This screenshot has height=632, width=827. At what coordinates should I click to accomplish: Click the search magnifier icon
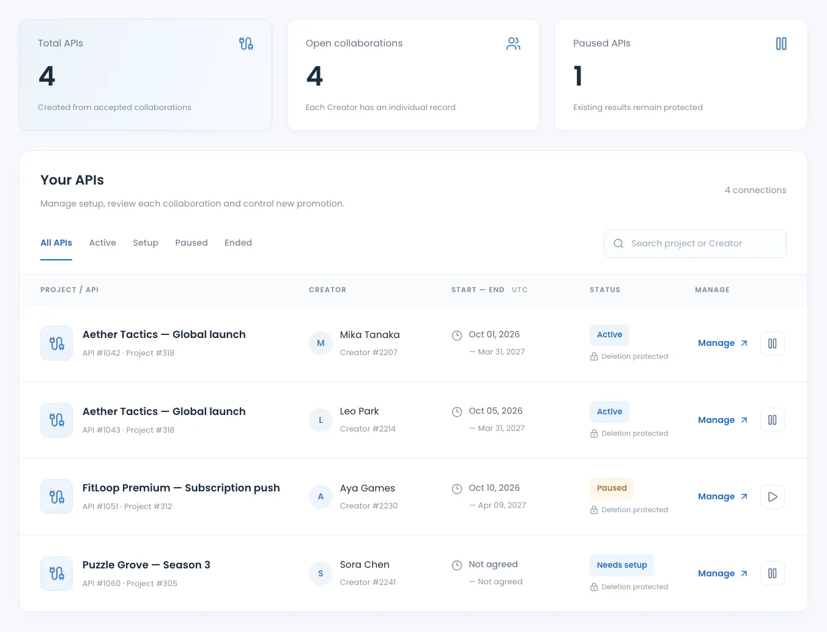(618, 243)
